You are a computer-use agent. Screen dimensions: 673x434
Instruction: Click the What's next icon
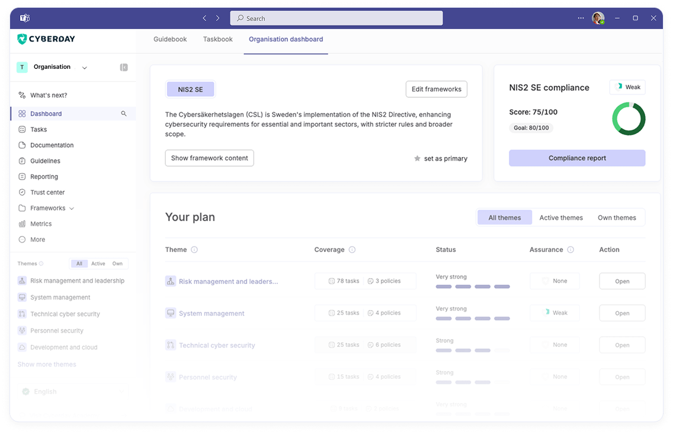(x=22, y=95)
